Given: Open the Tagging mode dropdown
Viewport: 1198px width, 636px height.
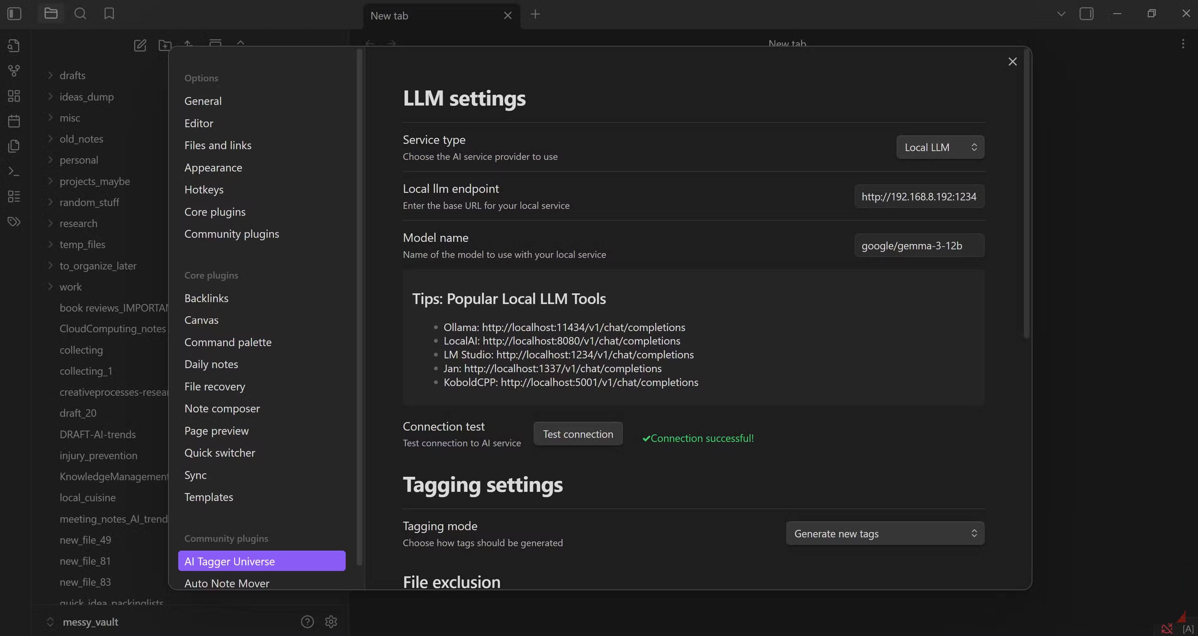Looking at the screenshot, I should (x=885, y=533).
